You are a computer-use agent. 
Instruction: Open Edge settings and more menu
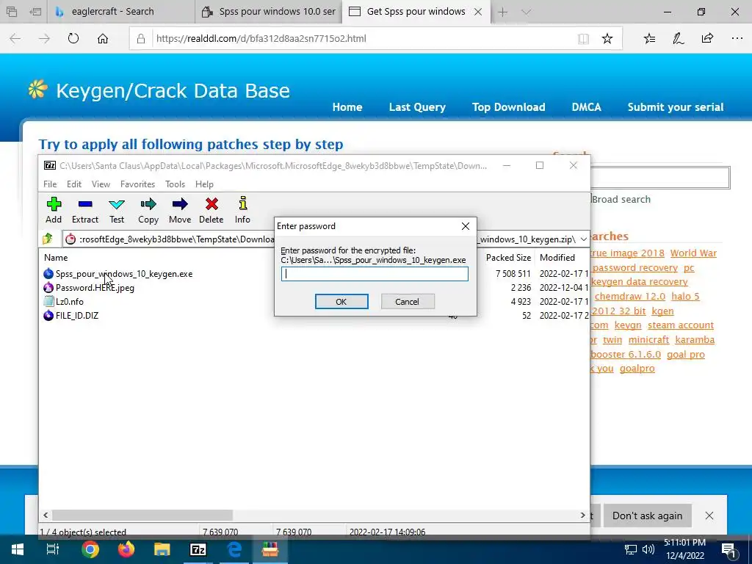[x=737, y=38]
